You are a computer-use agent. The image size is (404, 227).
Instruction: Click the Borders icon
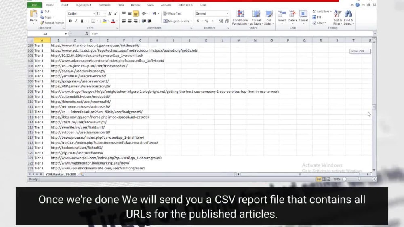pyautogui.click(x=93, y=21)
